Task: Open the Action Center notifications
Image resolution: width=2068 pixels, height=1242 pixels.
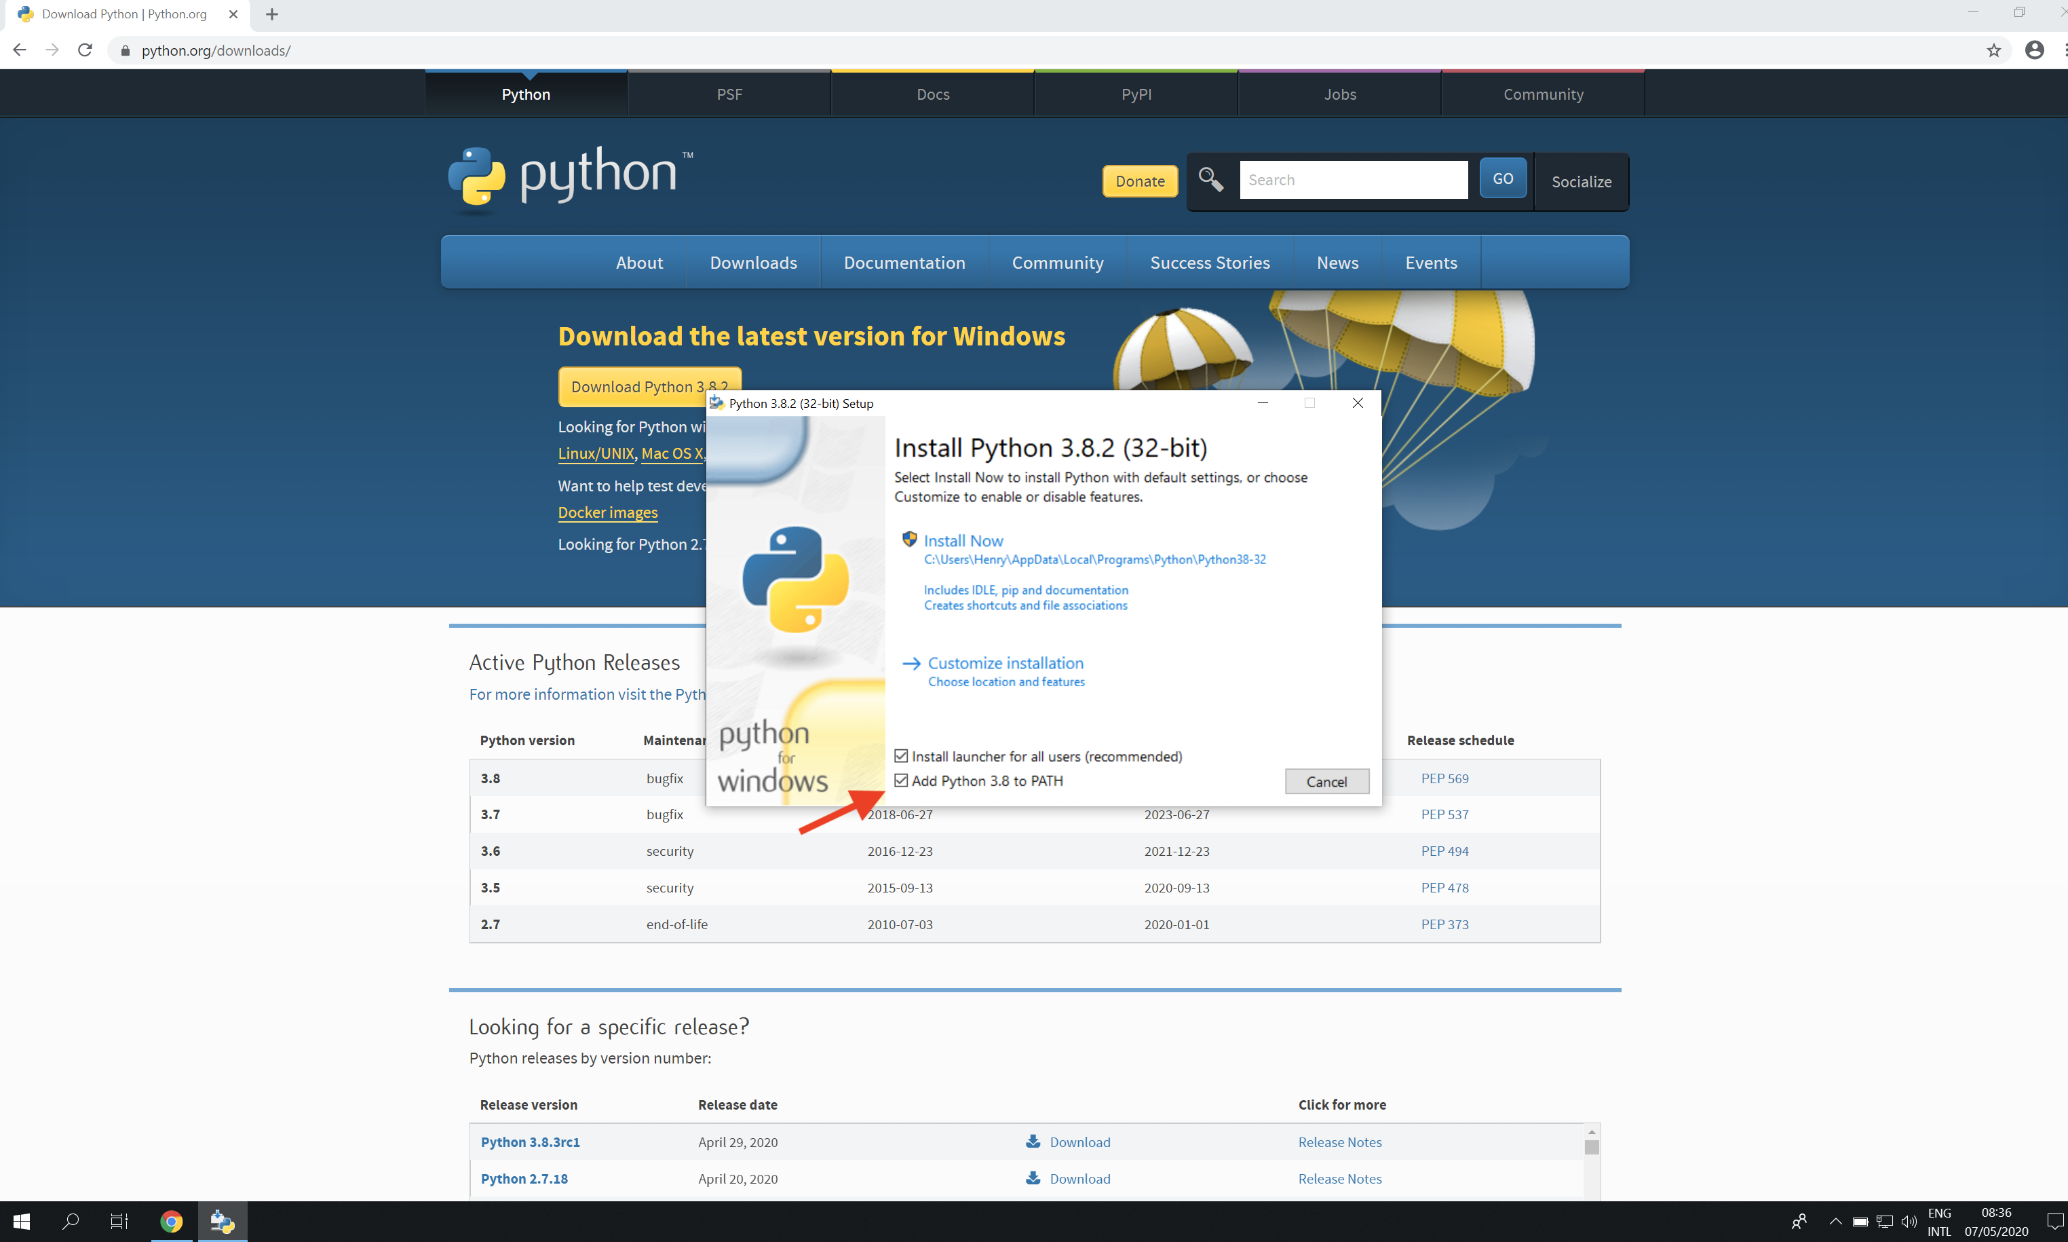Action: pos(2054,1222)
